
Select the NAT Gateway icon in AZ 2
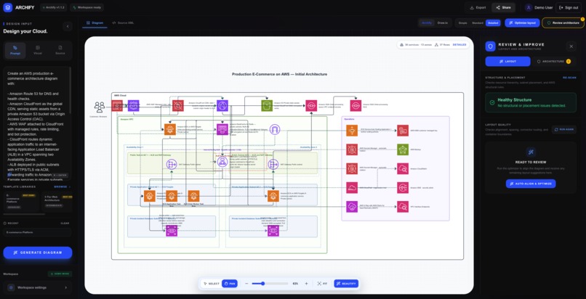click(273, 164)
